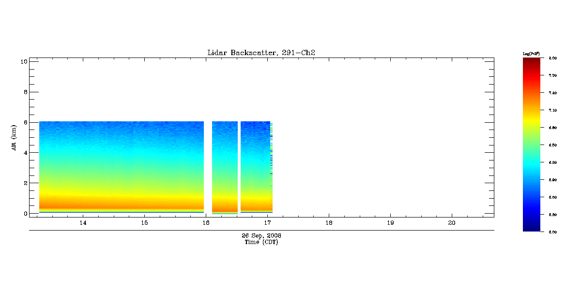The height and width of the screenshot is (290, 581).
Task: Click the x-axis tick label 17
Action: pyautogui.click(x=267, y=223)
